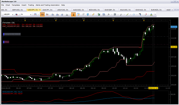Select the eraser tool

click(146, 15)
